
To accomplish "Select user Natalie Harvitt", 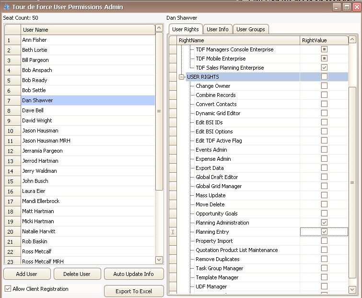I will click(x=88, y=231).
